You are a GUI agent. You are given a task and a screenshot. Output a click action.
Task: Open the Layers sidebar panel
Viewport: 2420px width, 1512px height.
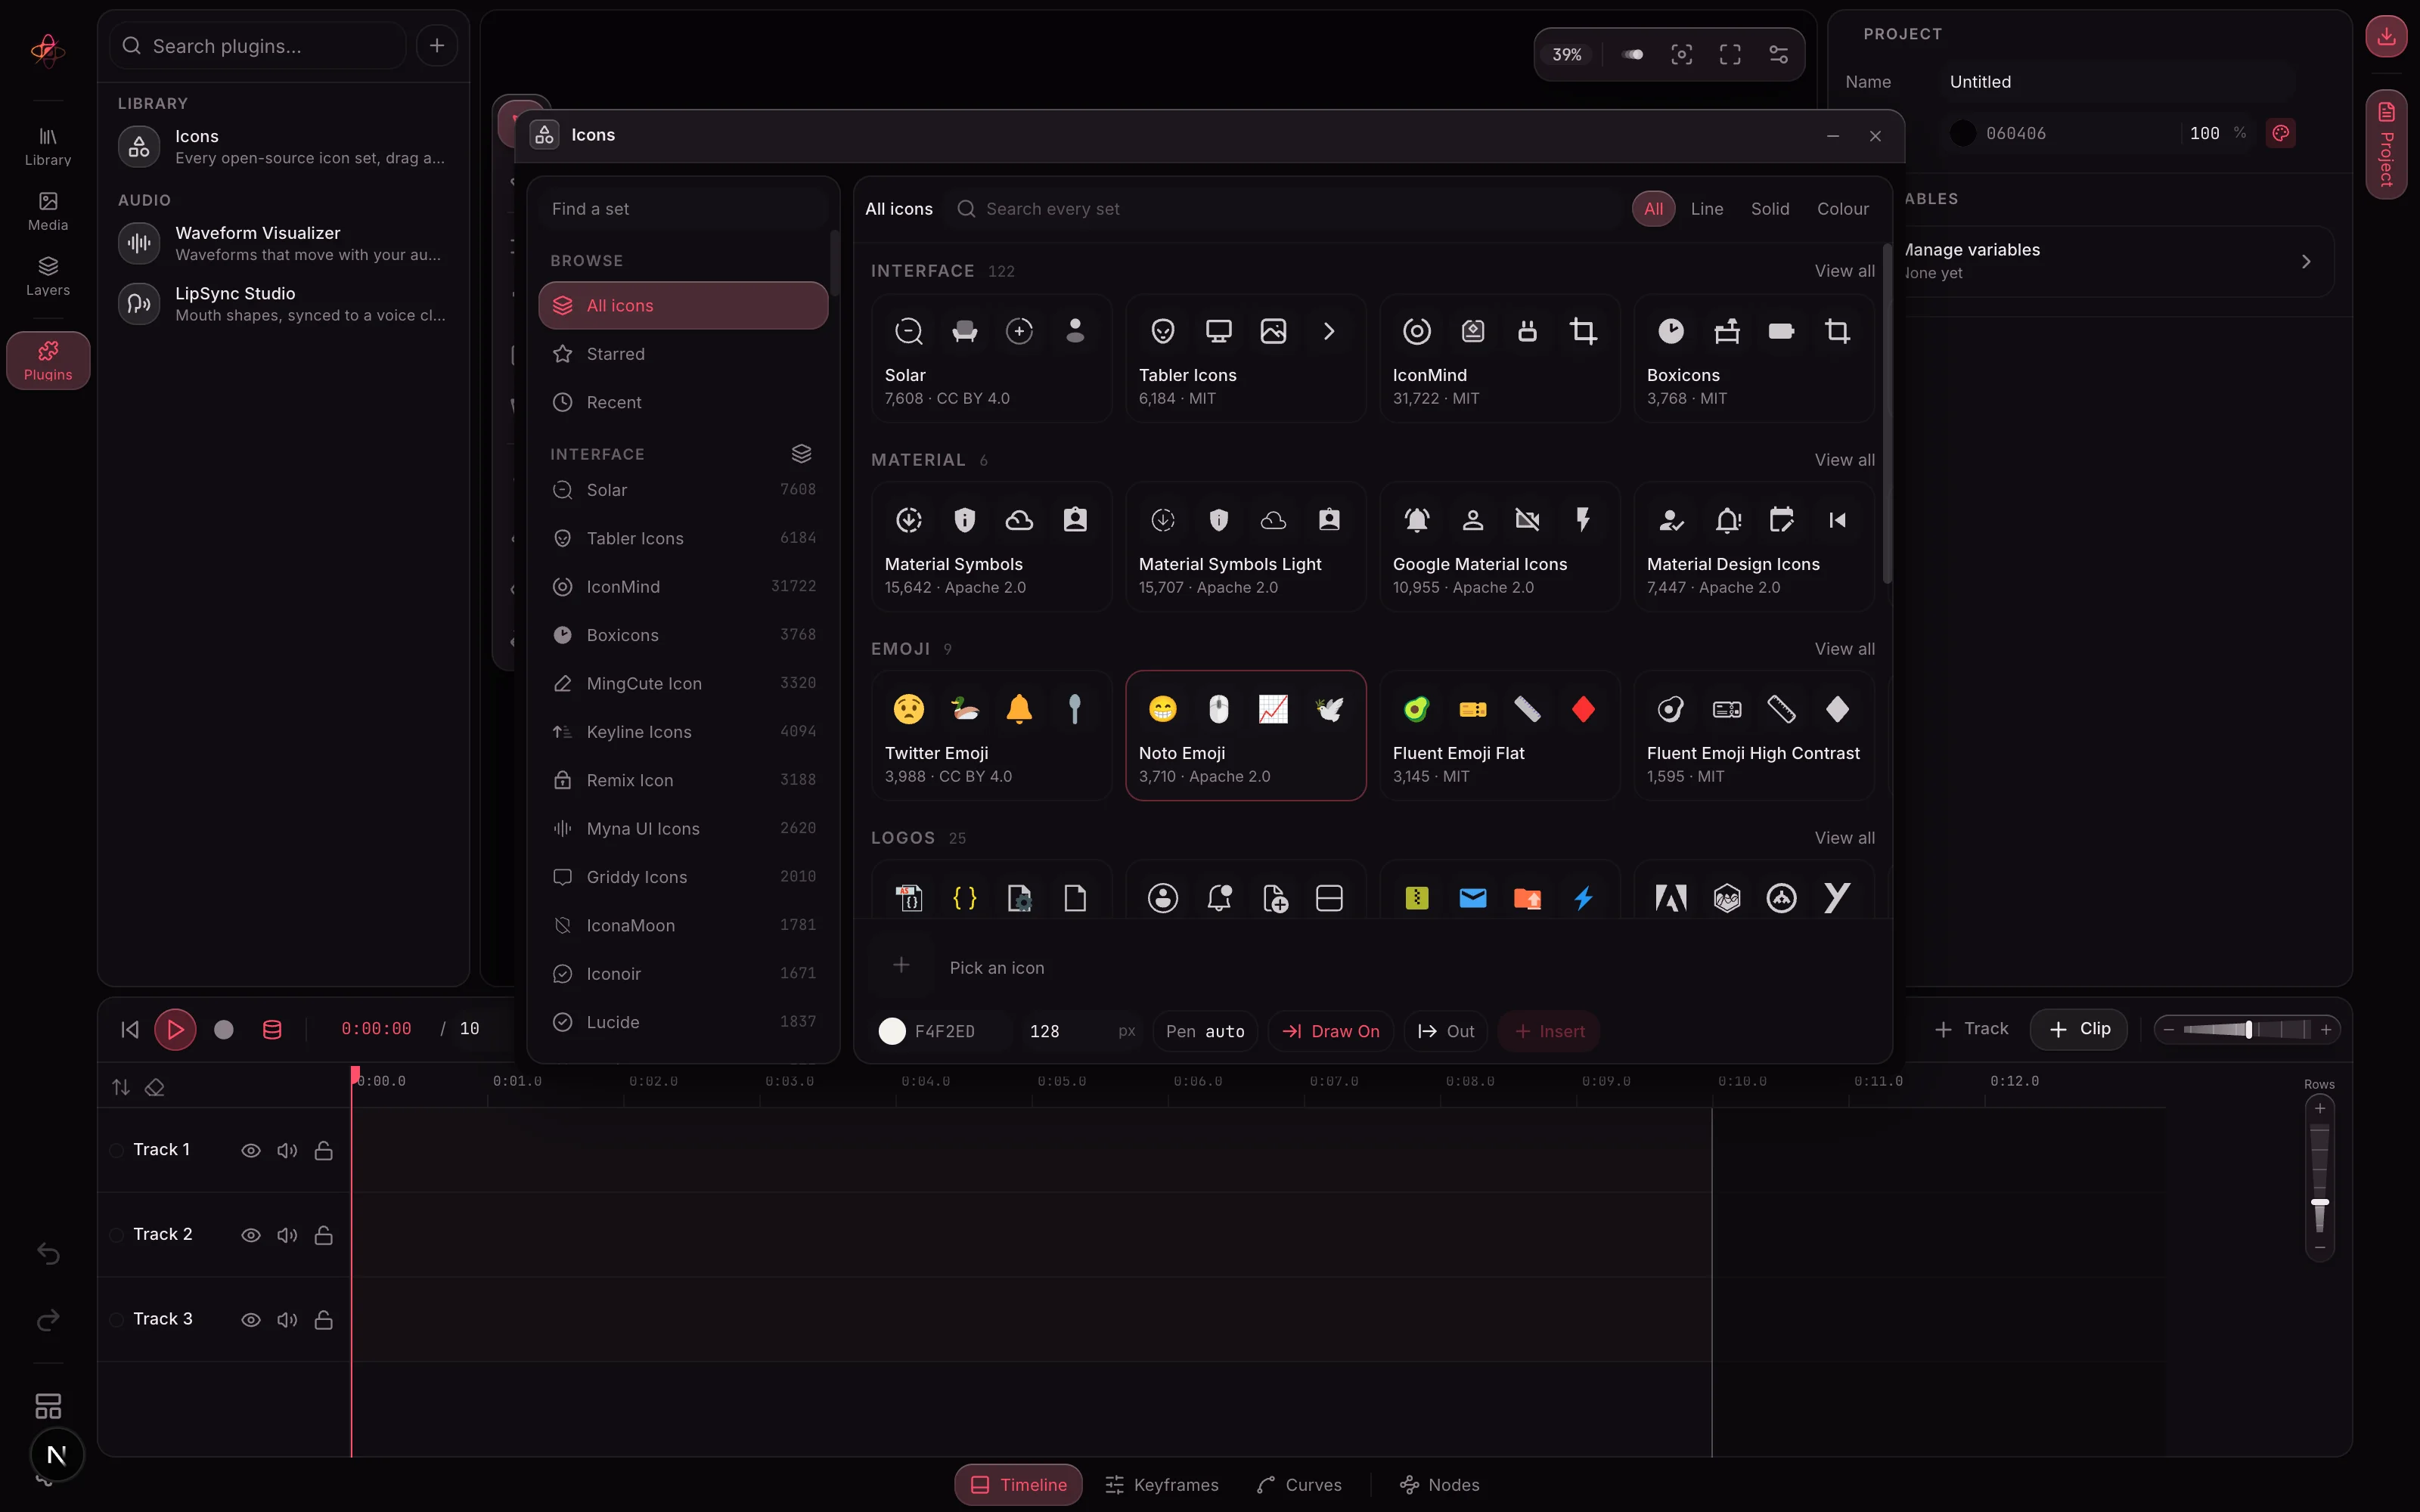click(x=47, y=276)
